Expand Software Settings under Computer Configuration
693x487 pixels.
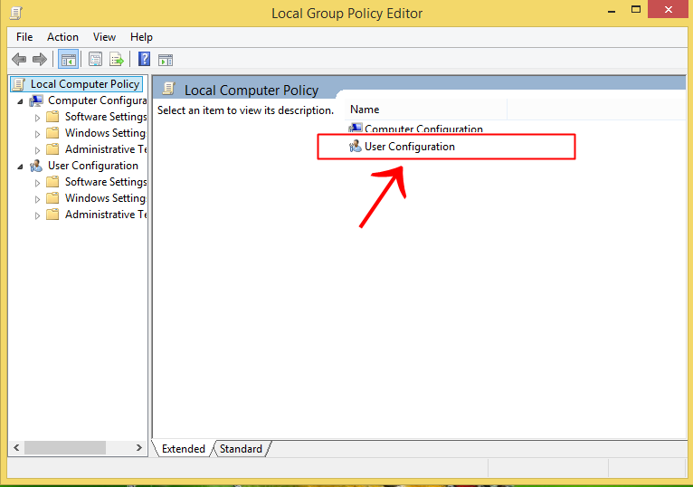coord(38,118)
